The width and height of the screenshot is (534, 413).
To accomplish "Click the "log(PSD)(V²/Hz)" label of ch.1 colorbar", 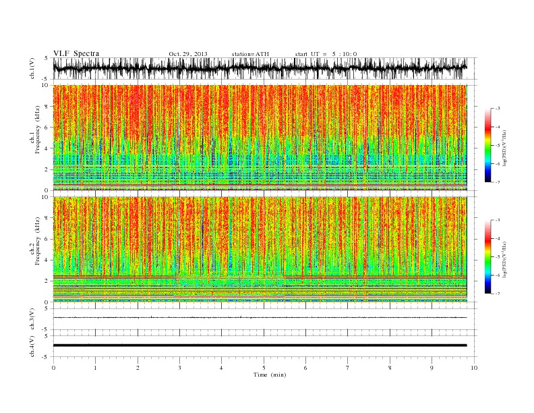I will coord(504,148).
